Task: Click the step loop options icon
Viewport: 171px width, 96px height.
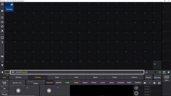Action: [x=159, y=83]
